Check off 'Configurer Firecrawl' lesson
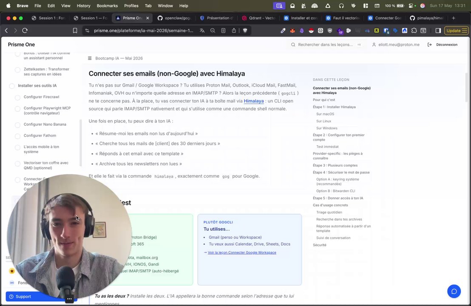Image resolution: width=471 pixels, height=306 pixels. (x=18, y=97)
